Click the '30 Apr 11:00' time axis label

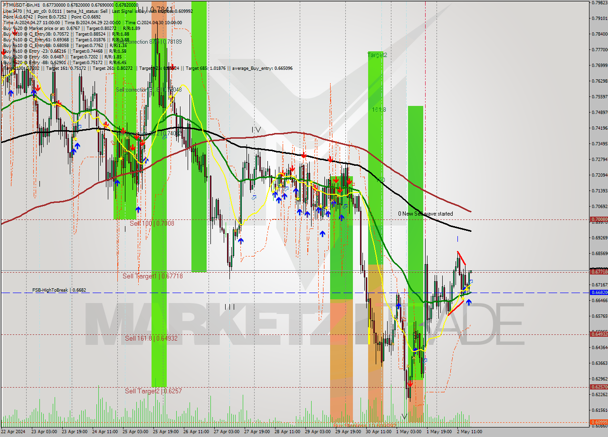[x=379, y=432]
